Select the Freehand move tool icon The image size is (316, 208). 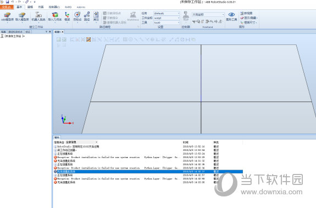[x=194, y=21]
